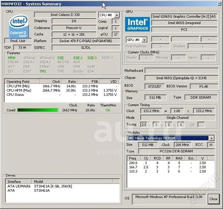Click the RAS column header in modules table
Screen dimensions: 223x209
tap(179, 158)
